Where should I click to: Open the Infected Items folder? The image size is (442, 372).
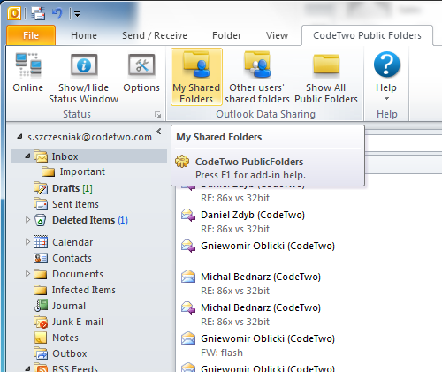tap(84, 290)
